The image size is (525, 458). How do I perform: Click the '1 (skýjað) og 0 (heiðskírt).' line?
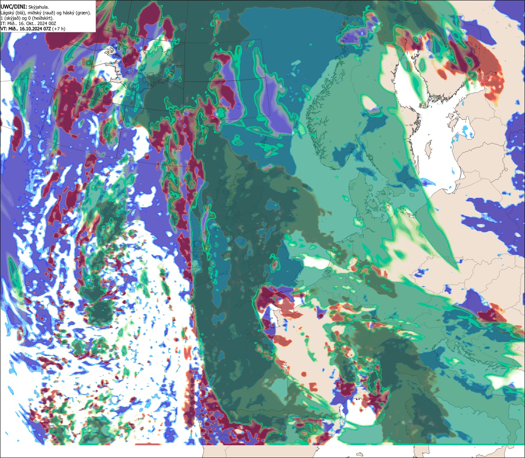(27, 18)
